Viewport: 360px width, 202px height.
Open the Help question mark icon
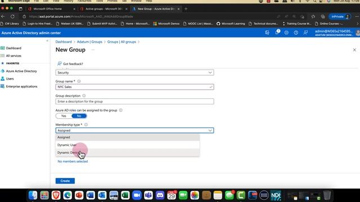(296, 33)
